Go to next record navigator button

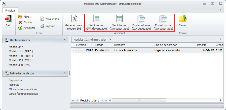pos(102,100)
